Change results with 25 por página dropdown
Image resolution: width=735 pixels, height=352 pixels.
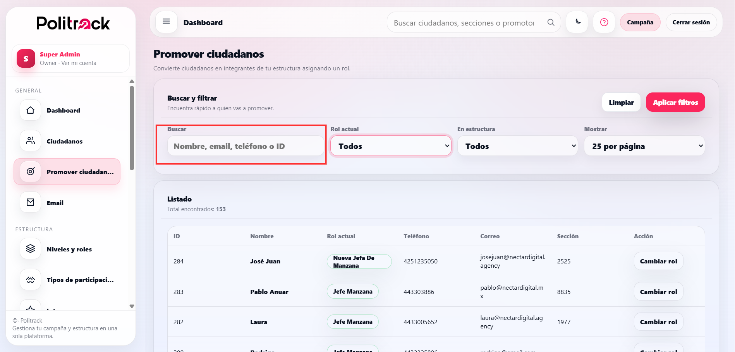click(x=644, y=146)
